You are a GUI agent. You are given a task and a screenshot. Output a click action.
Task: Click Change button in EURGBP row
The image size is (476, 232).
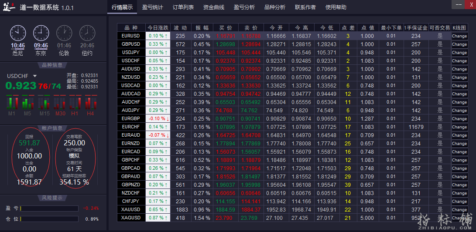(x=459, y=119)
